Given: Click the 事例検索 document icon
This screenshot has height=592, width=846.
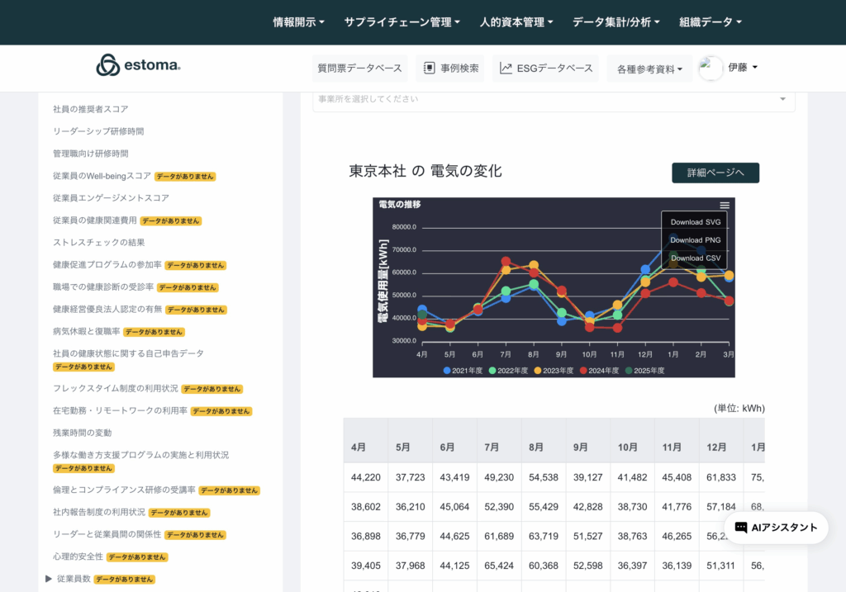Looking at the screenshot, I should click(429, 69).
